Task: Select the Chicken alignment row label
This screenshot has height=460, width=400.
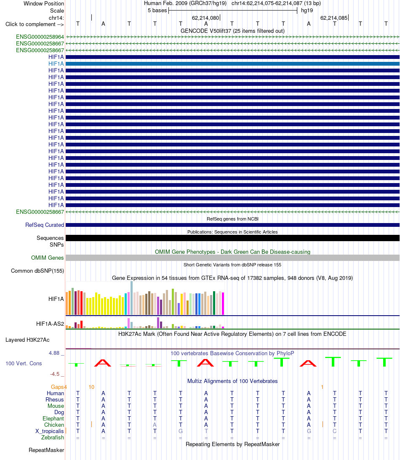Action: click(54, 425)
